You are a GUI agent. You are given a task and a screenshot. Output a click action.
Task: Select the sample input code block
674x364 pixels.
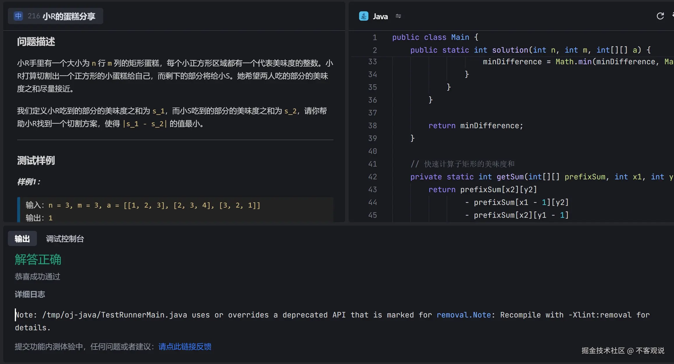pyautogui.click(x=174, y=210)
